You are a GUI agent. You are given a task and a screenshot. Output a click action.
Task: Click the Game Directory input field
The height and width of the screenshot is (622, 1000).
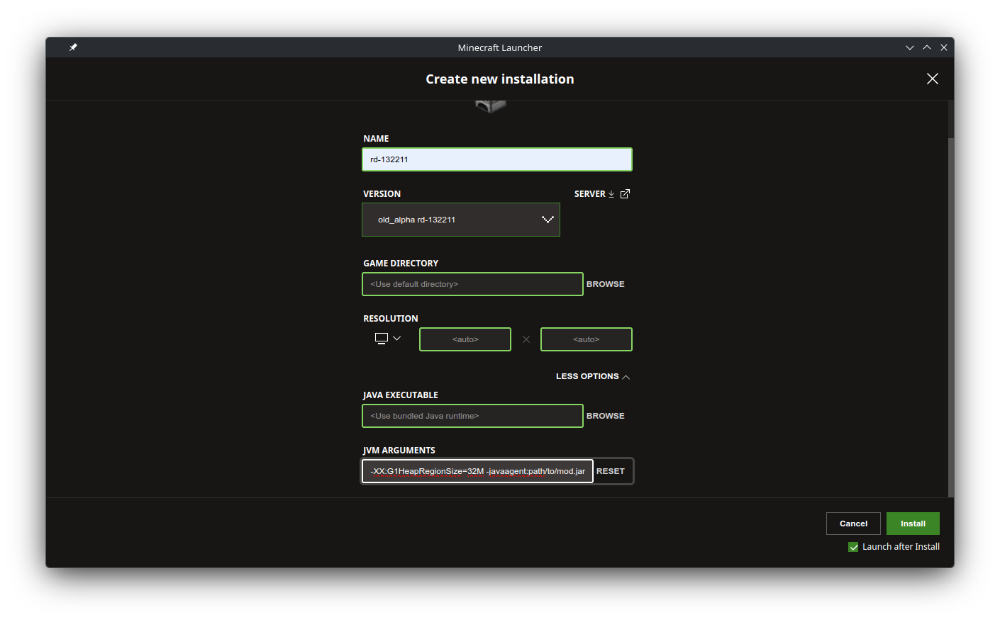point(472,284)
